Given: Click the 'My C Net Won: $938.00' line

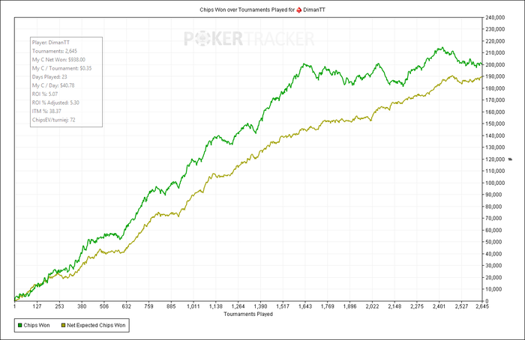Looking at the screenshot, I should click(58, 59).
